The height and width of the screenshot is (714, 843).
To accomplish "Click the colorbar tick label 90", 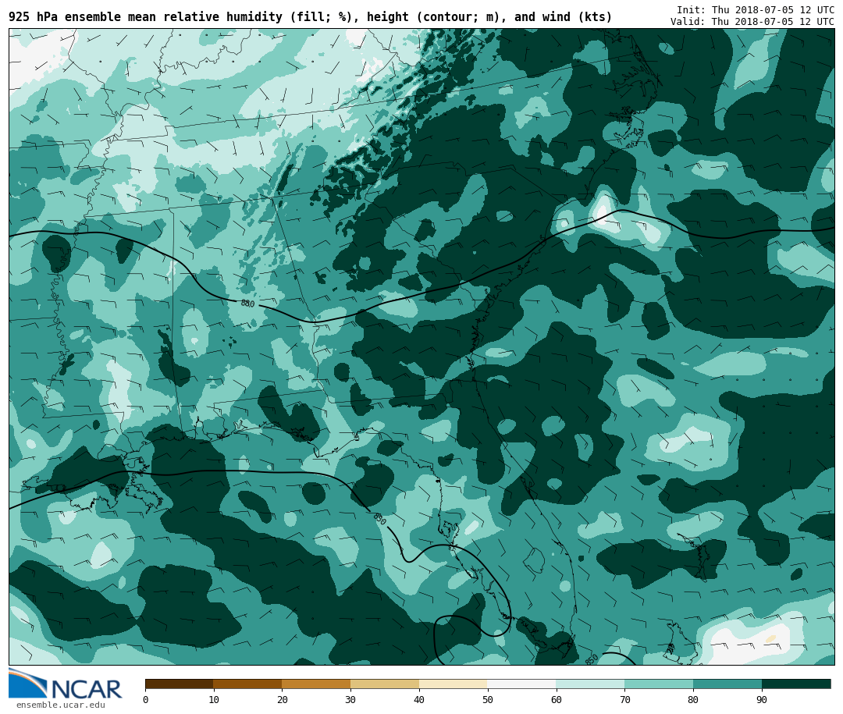I will (762, 699).
